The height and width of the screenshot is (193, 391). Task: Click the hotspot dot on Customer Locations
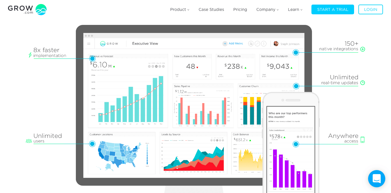tap(92, 144)
